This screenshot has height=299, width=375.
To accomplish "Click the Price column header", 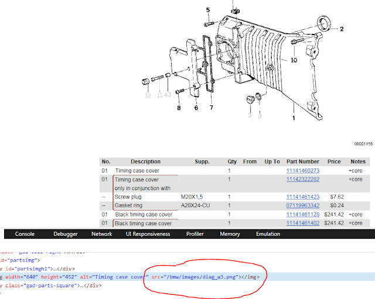I will pyautogui.click(x=334, y=161).
